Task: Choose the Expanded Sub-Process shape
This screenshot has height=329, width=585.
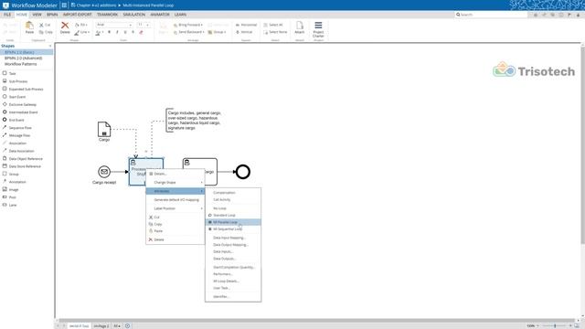Action: click(23, 90)
